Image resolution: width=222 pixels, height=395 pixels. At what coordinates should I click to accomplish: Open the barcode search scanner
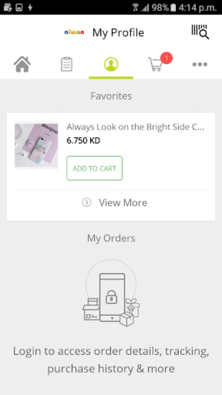click(200, 32)
